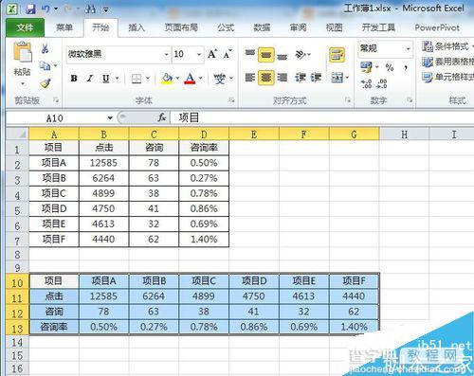Click the Save icon in quick access toolbar

(30, 9)
